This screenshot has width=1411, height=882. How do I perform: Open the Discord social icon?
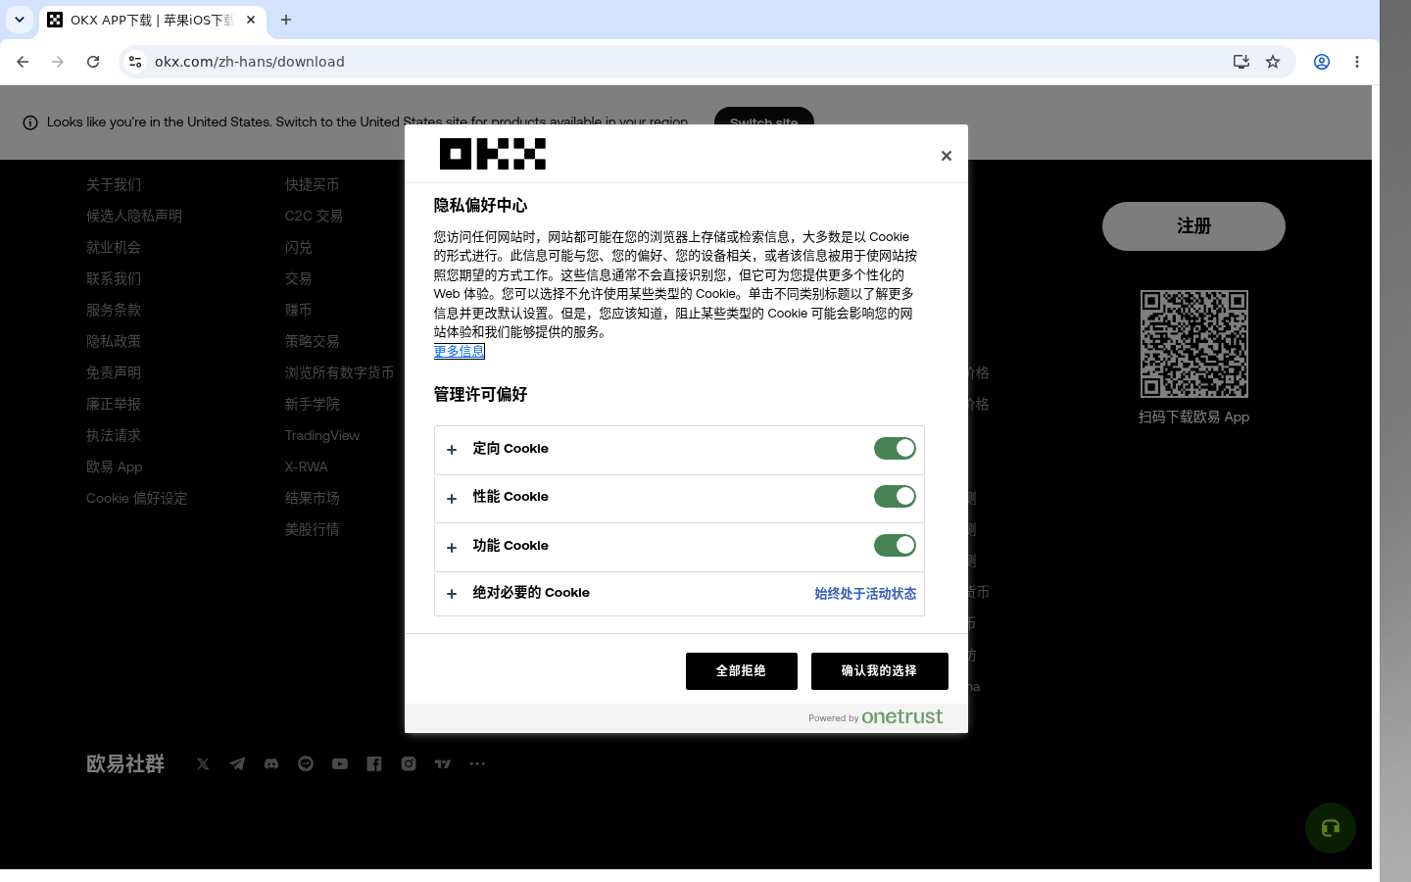[271, 763]
